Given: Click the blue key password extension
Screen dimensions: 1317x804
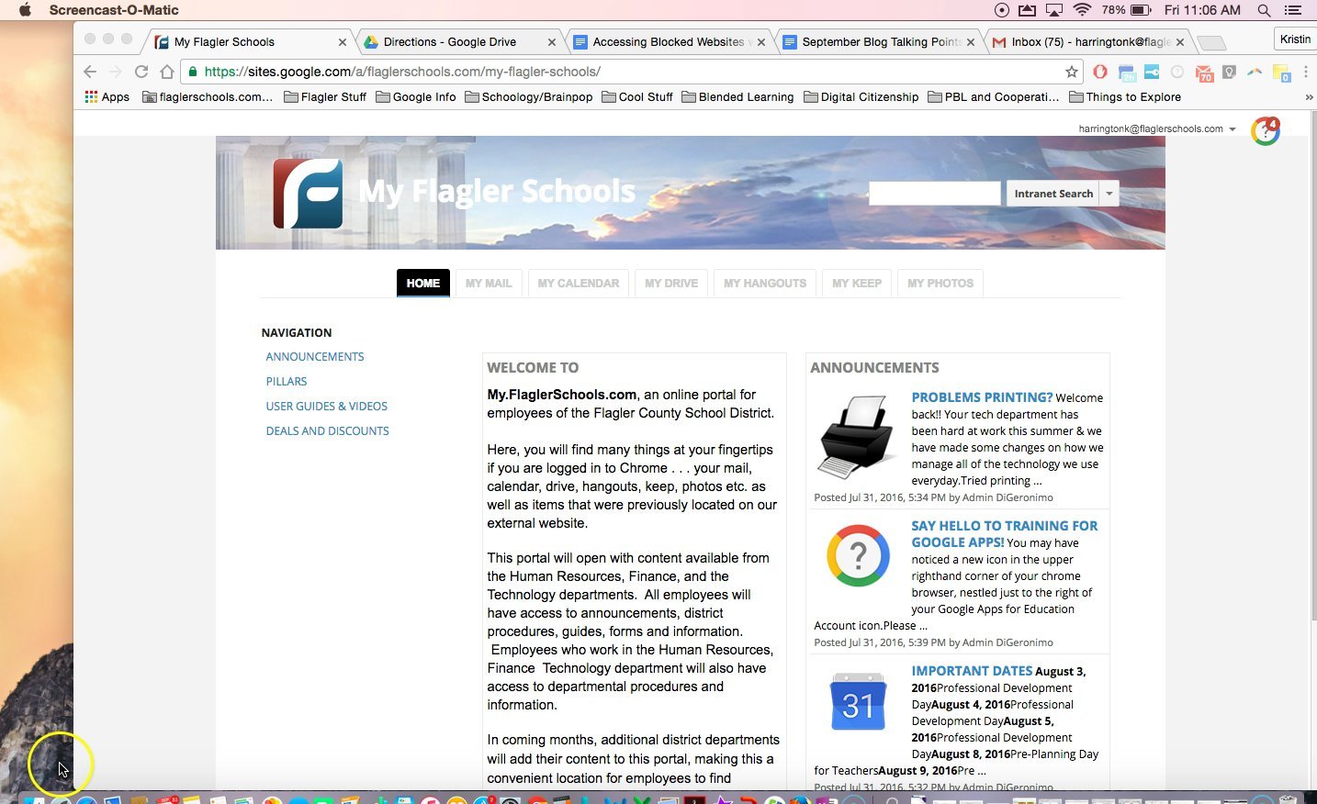Looking at the screenshot, I should click(1152, 72).
